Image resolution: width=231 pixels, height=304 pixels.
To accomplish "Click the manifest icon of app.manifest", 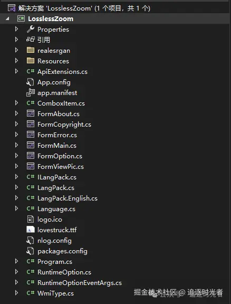I will pyautogui.click(x=31, y=93).
